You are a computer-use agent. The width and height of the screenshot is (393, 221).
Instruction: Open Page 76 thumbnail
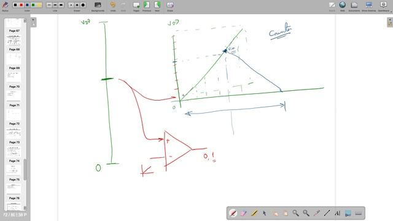click(x=14, y=206)
